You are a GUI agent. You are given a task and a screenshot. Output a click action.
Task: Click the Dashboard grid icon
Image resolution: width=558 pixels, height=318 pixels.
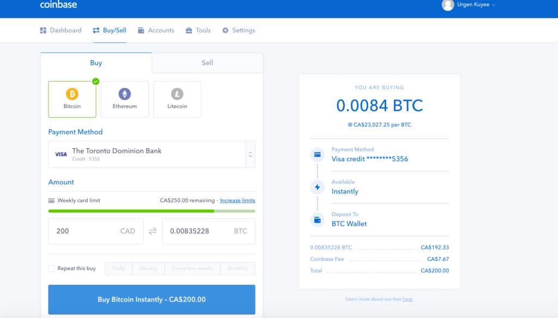pos(43,30)
